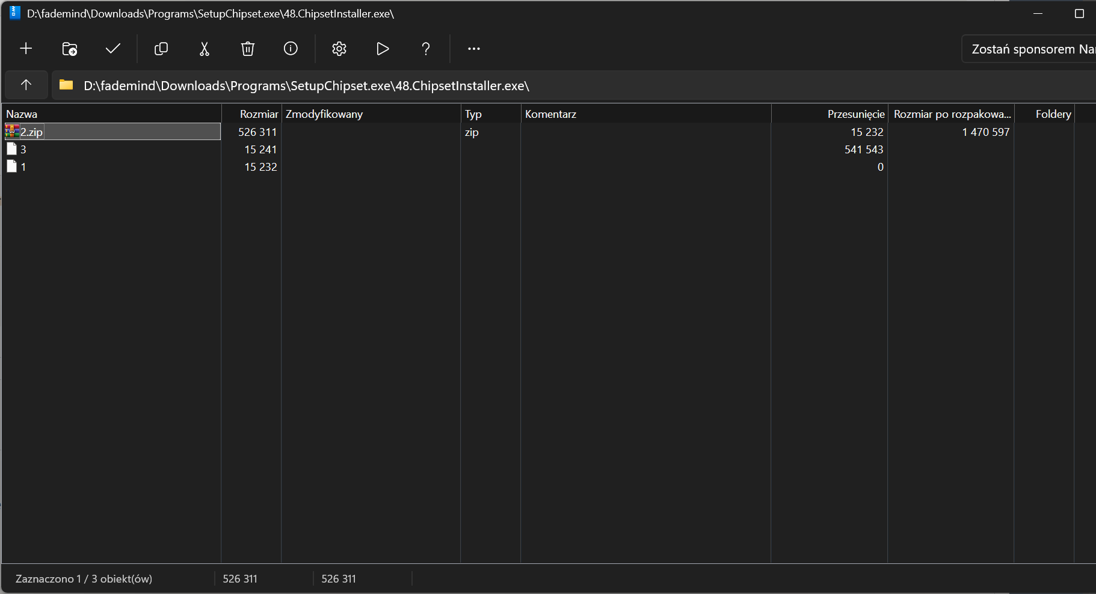
Task: Click the archive icon next to 2.zip
Action: pos(12,131)
